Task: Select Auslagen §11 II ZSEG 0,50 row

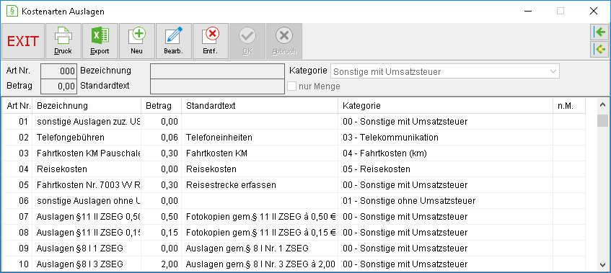Action: (x=294, y=217)
